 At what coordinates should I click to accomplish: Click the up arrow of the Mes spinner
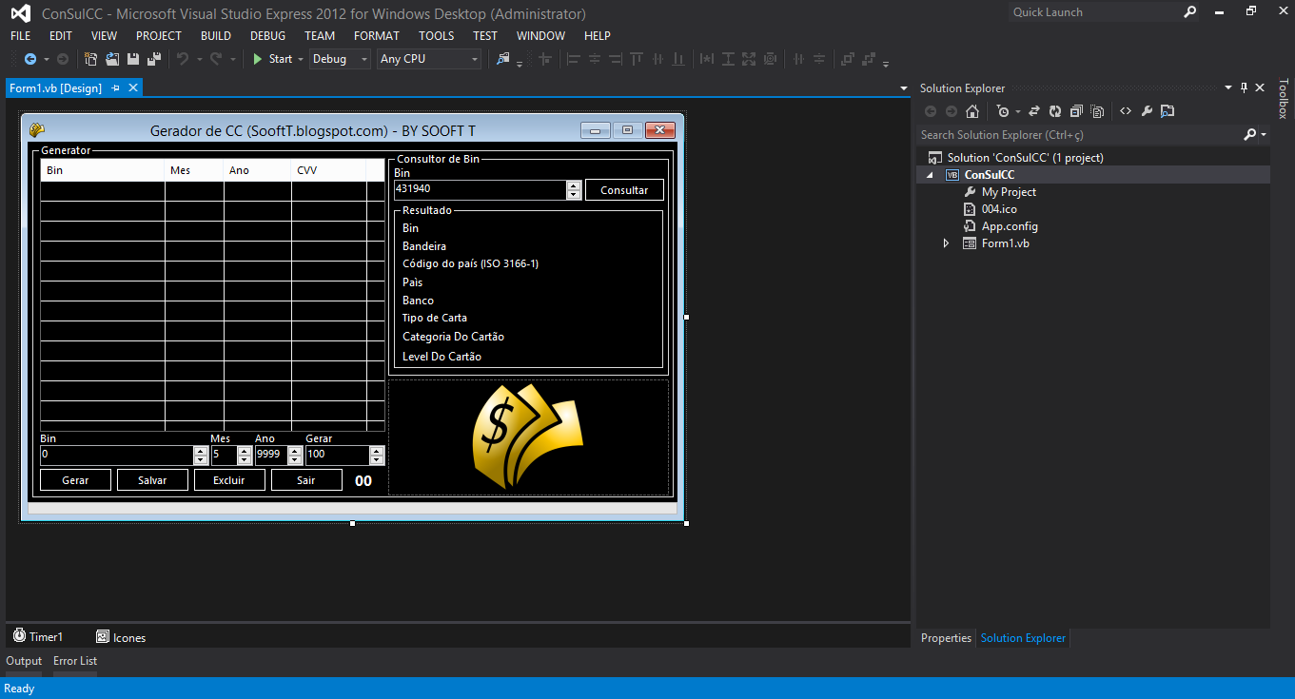[243, 450]
